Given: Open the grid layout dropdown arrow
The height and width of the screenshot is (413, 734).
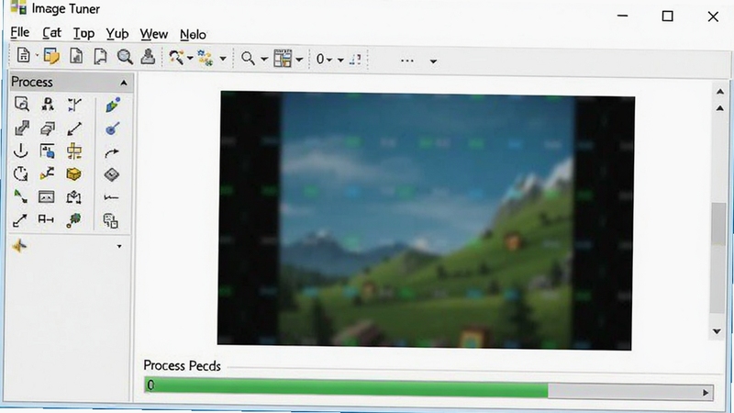Looking at the screenshot, I should [x=299, y=60].
